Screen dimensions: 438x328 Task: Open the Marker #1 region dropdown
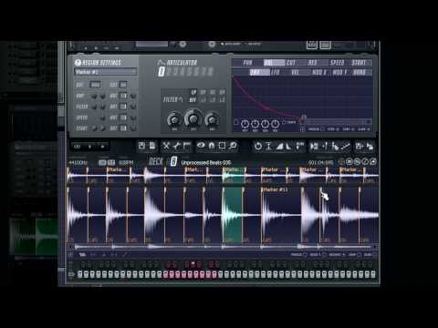(105, 72)
